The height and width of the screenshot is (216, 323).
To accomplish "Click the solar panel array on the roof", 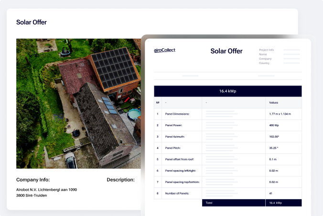I will pos(114,69).
